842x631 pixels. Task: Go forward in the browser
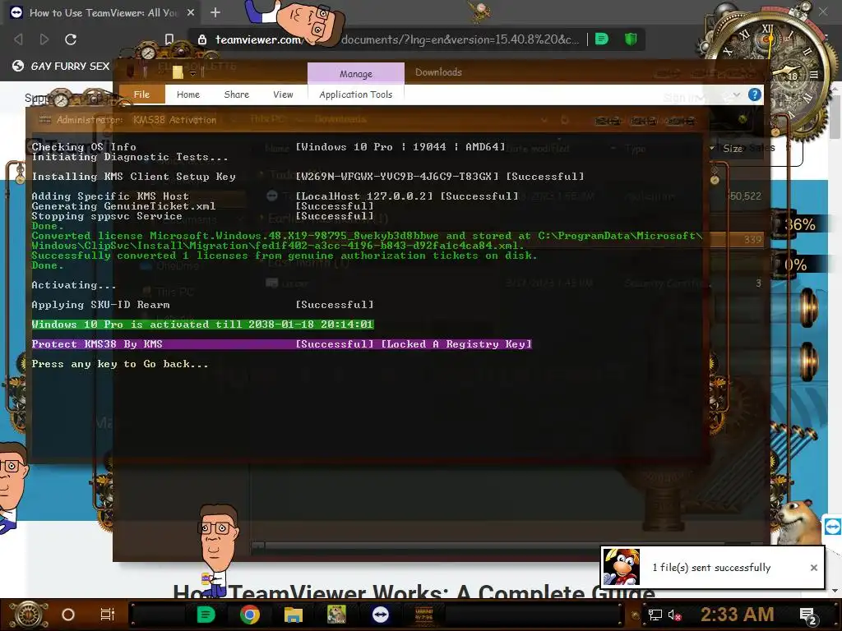pos(44,39)
